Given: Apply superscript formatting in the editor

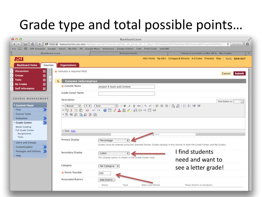Looking at the screenshot, I should [x=150, y=106].
